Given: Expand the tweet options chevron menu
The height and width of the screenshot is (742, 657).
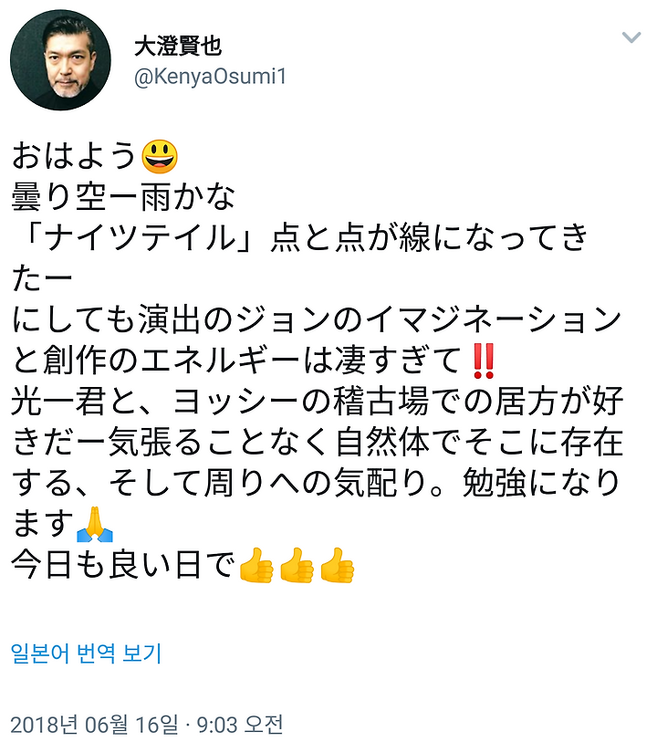Looking at the screenshot, I should [631, 37].
